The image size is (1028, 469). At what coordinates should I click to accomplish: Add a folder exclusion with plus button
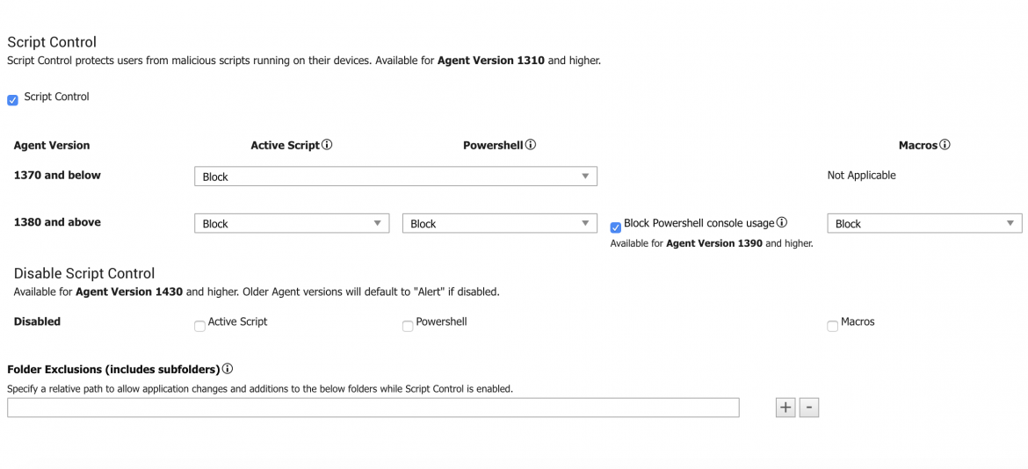(x=785, y=408)
